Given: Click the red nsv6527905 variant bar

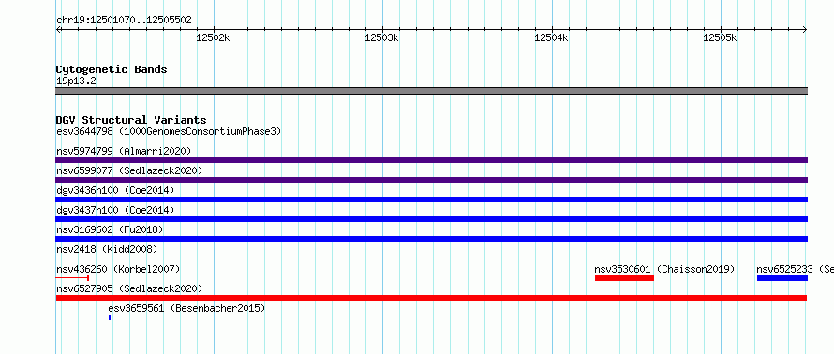Looking at the screenshot, I should tap(431, 298).
